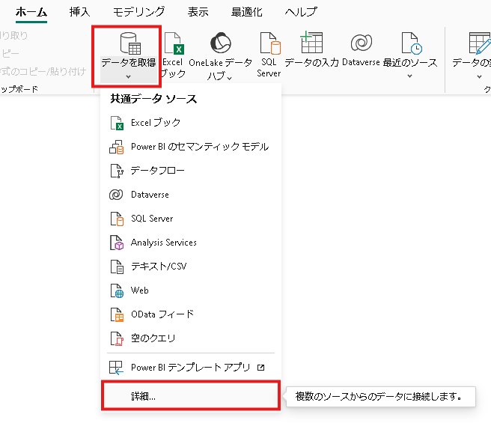Click the データの変換 pencil table icon
The height and width of the screenshot is (429, 491).
click(480, 43)
